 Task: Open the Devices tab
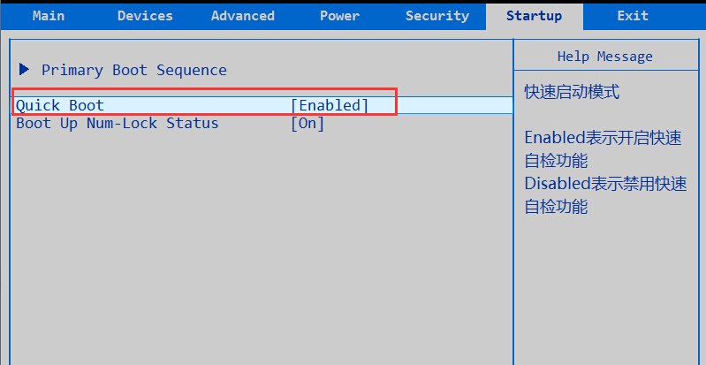pos(145,16)
